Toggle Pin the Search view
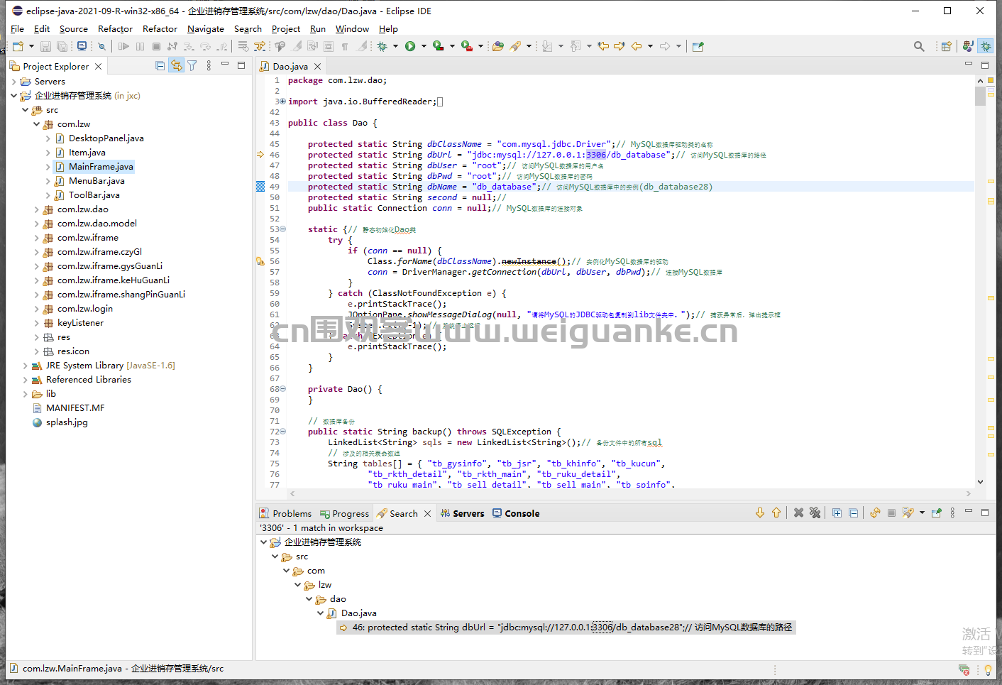The image size is (1002, 685). (x=936, y=513)
